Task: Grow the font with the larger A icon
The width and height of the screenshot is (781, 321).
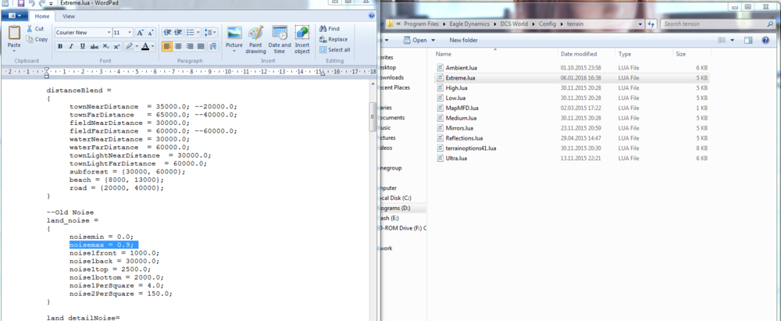Action: click(x=140, y=32)
